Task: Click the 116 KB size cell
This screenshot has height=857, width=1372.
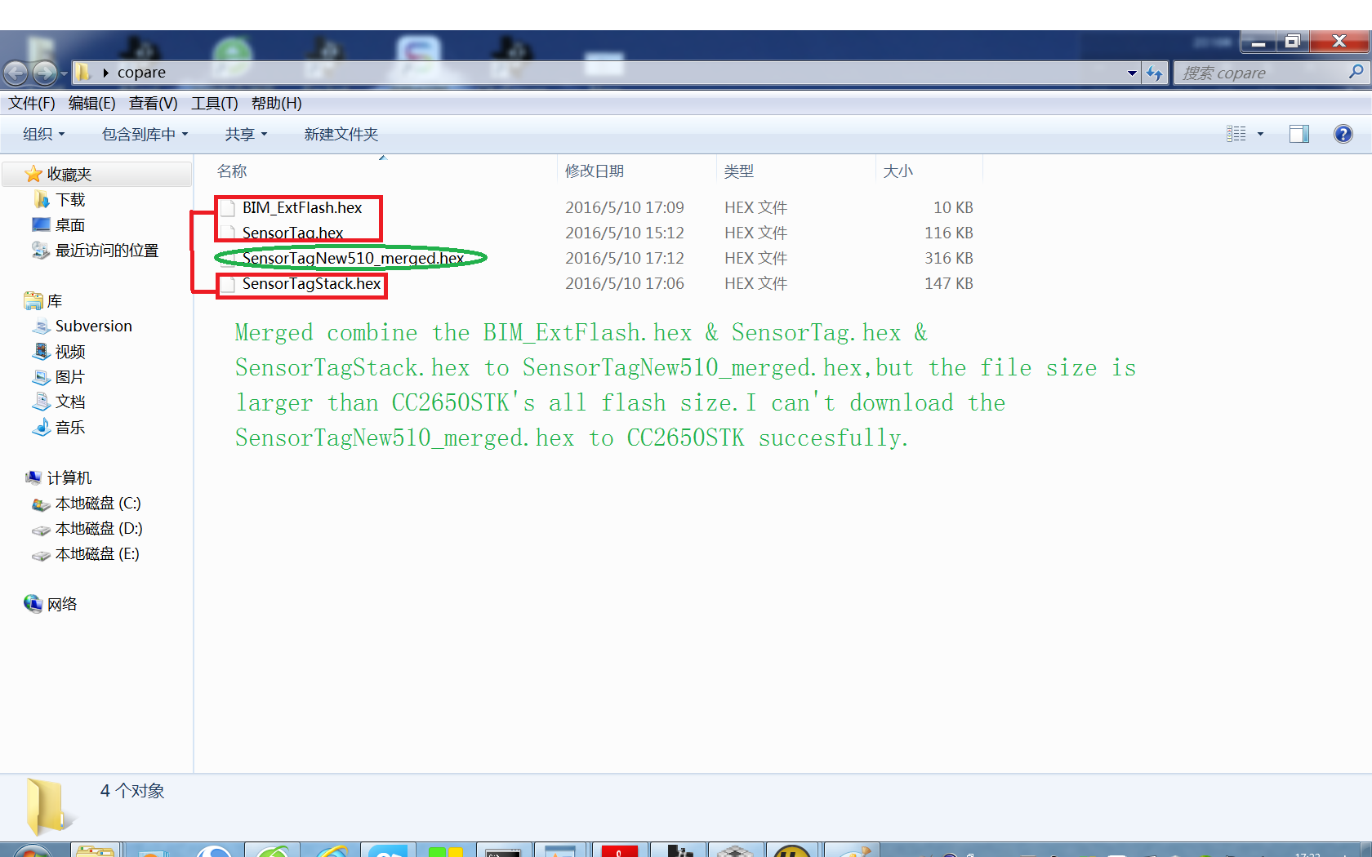Action: [x=949, y=233]
